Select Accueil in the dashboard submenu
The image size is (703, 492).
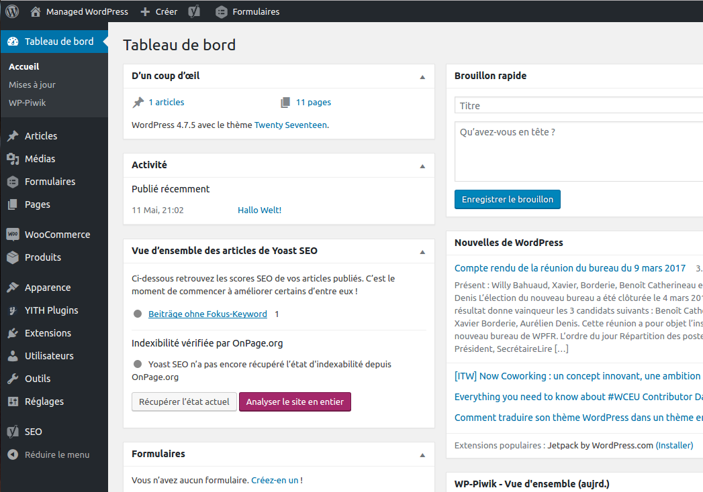tap(24, 67)
